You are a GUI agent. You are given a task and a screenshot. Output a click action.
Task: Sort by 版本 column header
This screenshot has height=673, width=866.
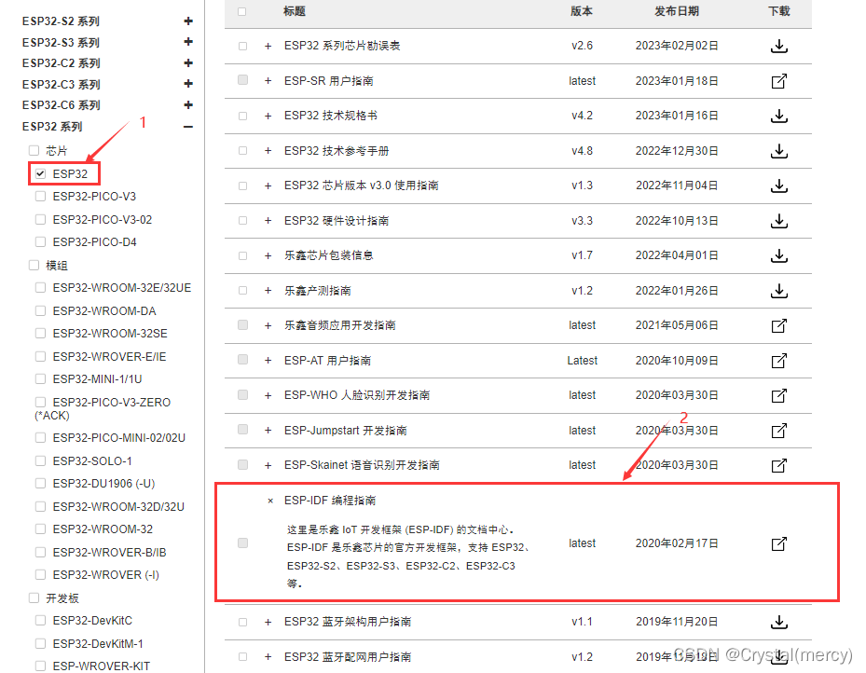(582, 11)
